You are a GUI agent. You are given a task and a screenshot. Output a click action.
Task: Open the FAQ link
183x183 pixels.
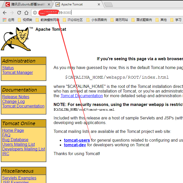point(6,135)
